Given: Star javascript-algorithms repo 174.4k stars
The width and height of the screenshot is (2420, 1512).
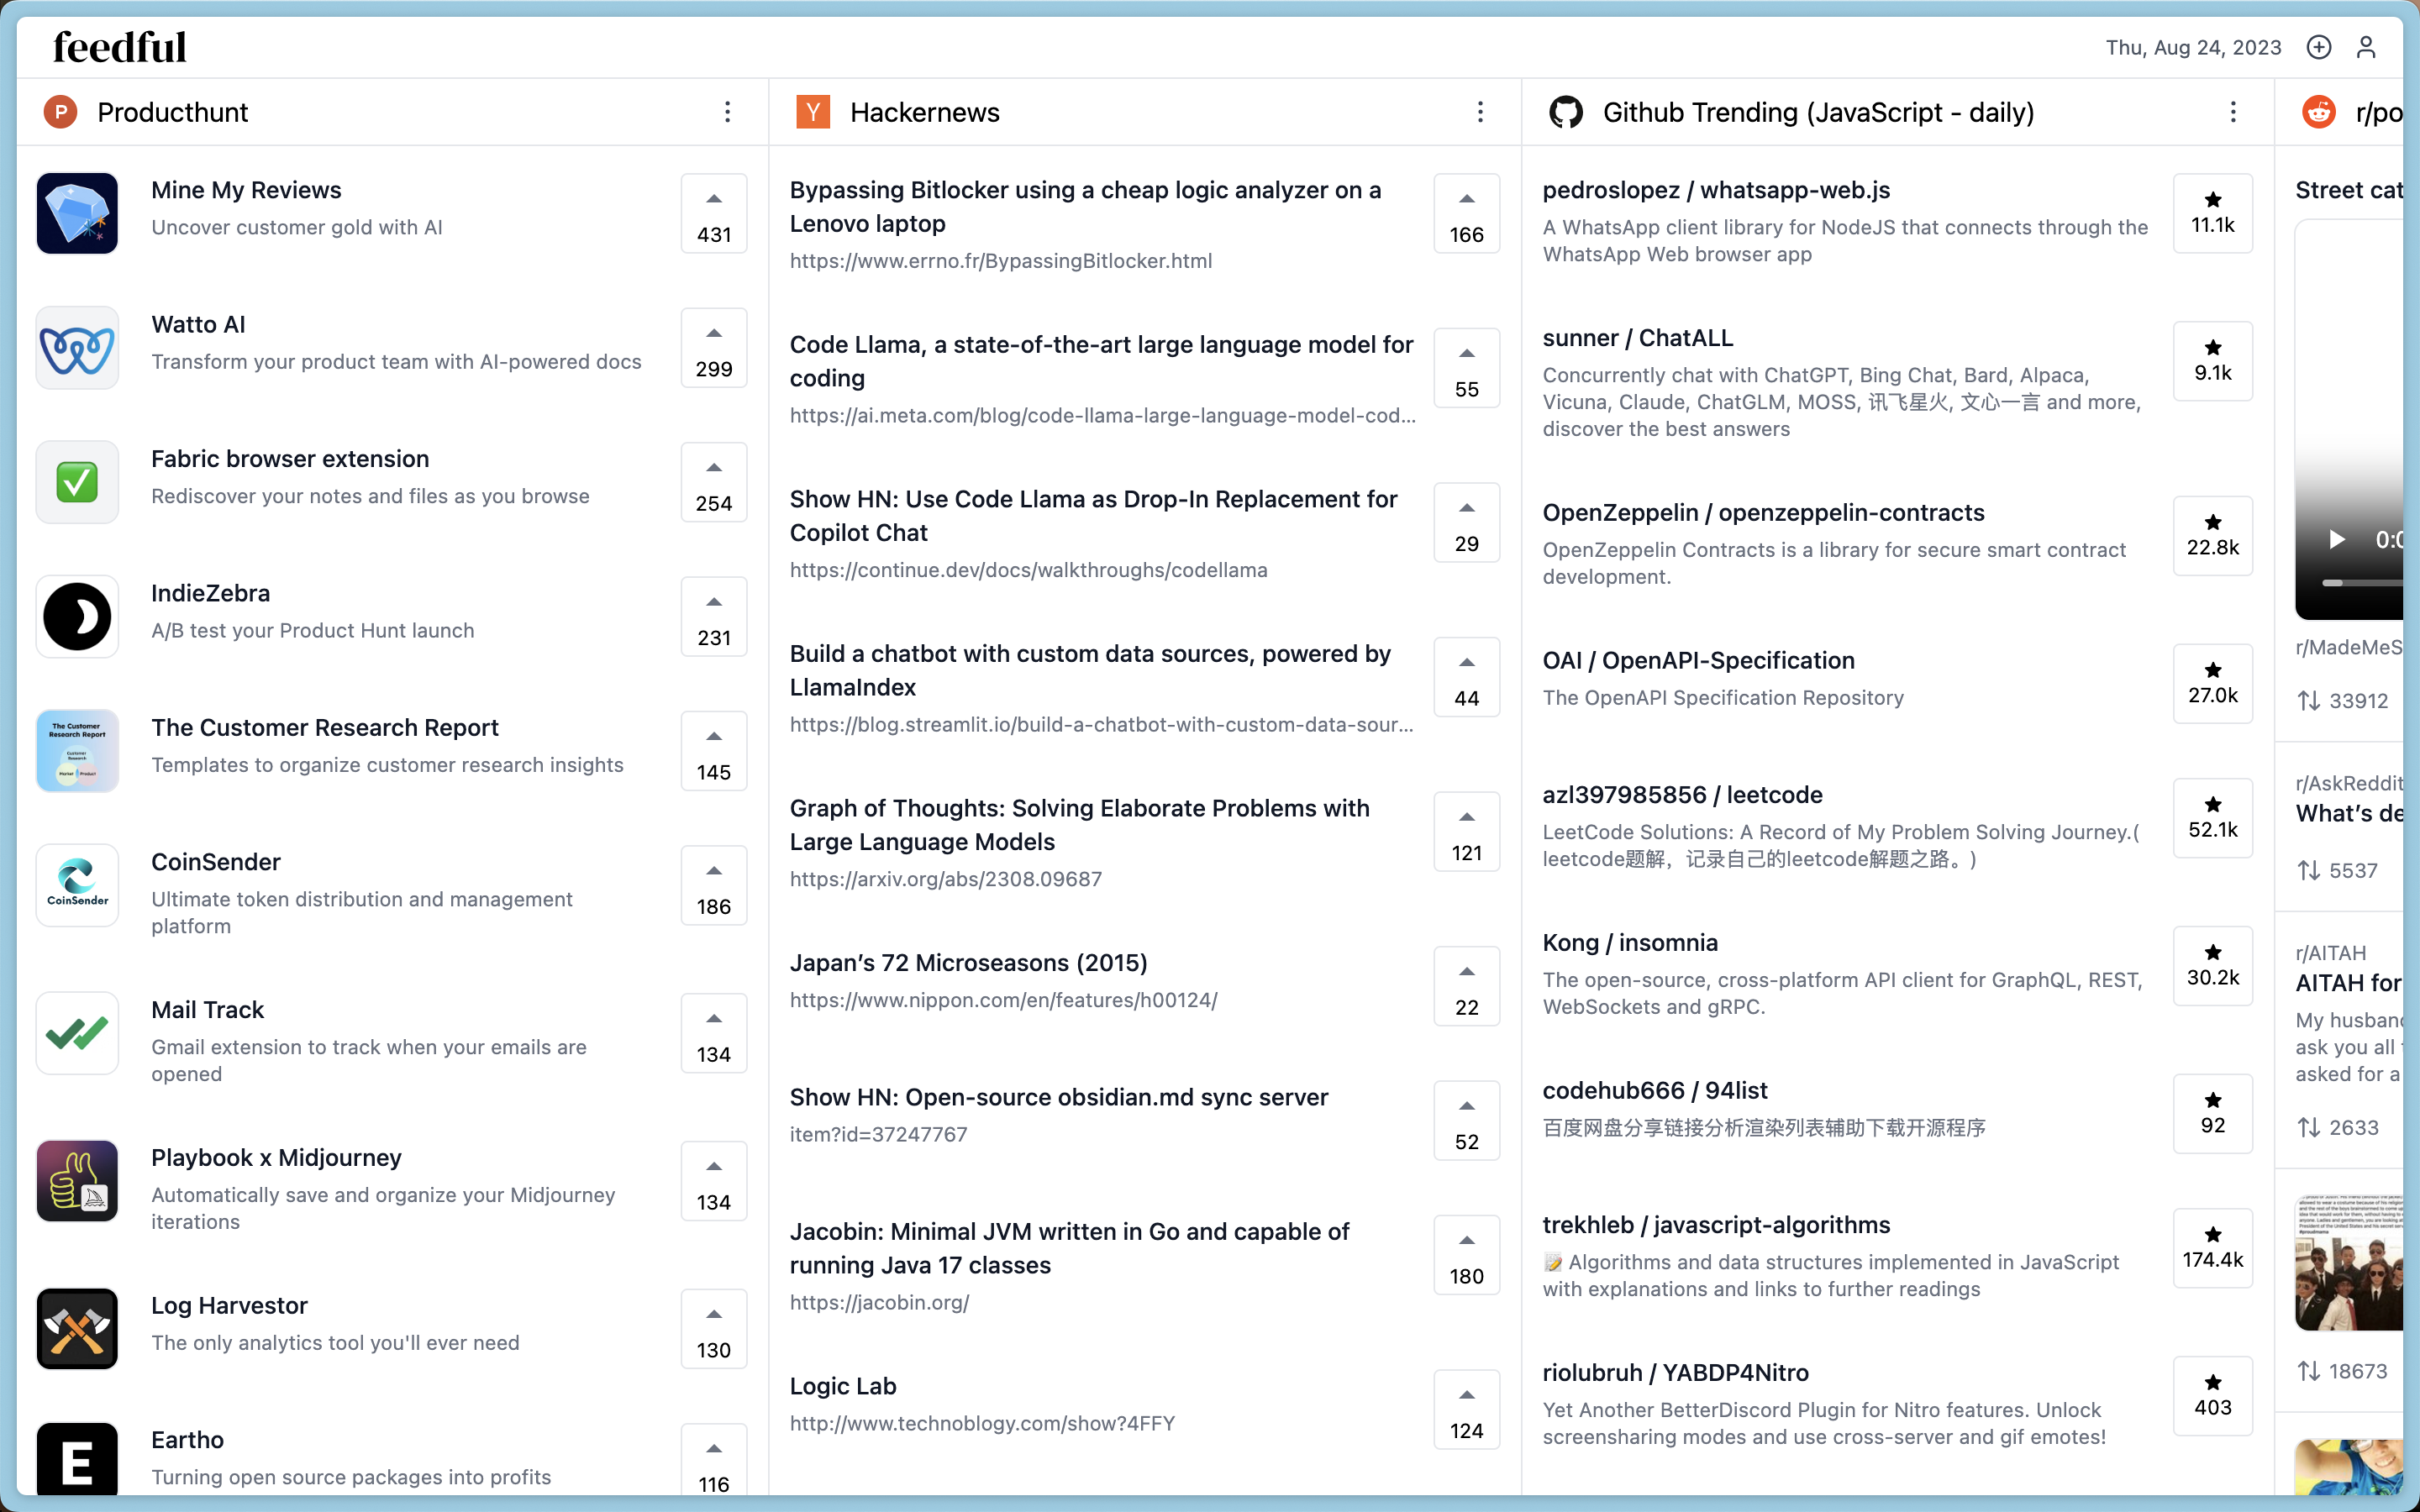Looking at the screenshot, I should click(2213, 1248).
